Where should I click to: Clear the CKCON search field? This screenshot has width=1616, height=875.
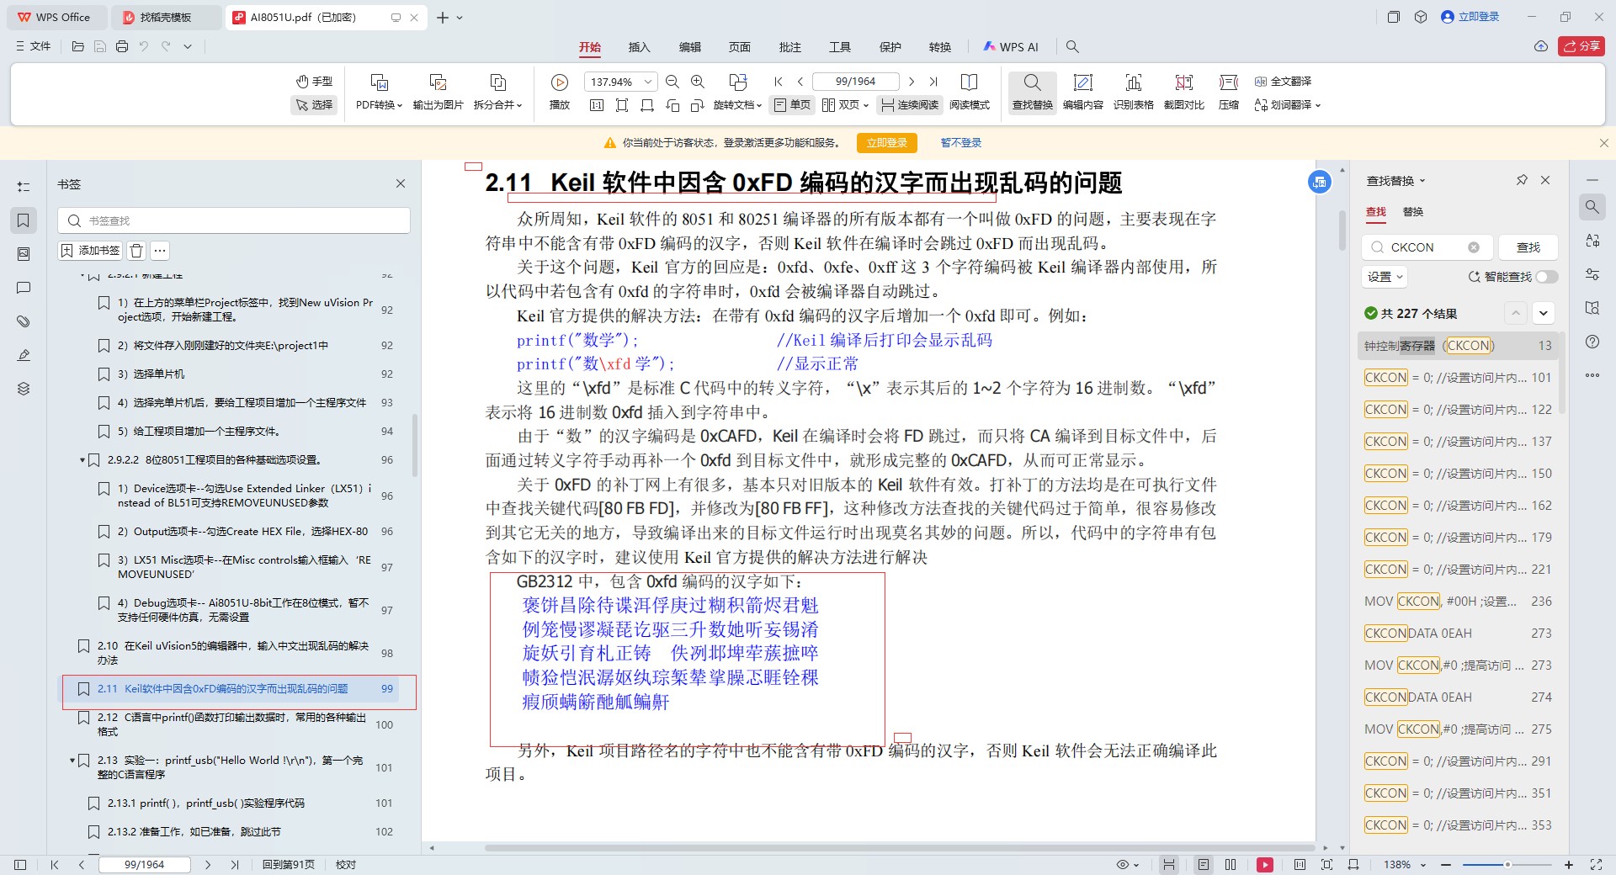pos(1474,247)
